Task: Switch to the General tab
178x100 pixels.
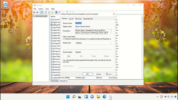Action: pos(64,19)
